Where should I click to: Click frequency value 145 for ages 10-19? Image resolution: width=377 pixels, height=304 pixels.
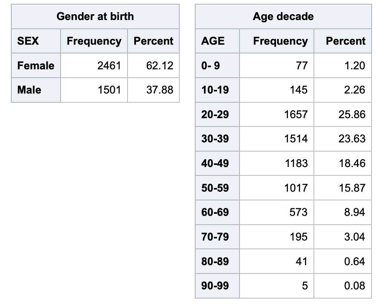298,90
